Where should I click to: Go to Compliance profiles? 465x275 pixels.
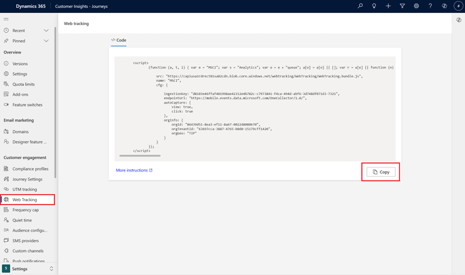(30, 169)
